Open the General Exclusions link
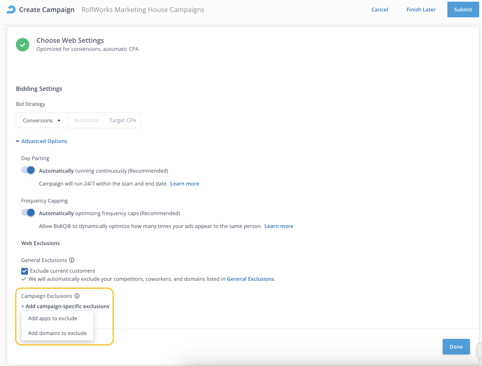Screen dimensions: 482x366 tap(250, 279)
